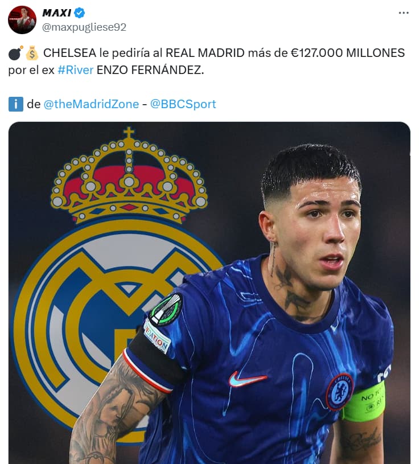Viewport: 420px width, 464px height.
Task: Open MAXI's profile avatar picture
Action: point(22,20)
